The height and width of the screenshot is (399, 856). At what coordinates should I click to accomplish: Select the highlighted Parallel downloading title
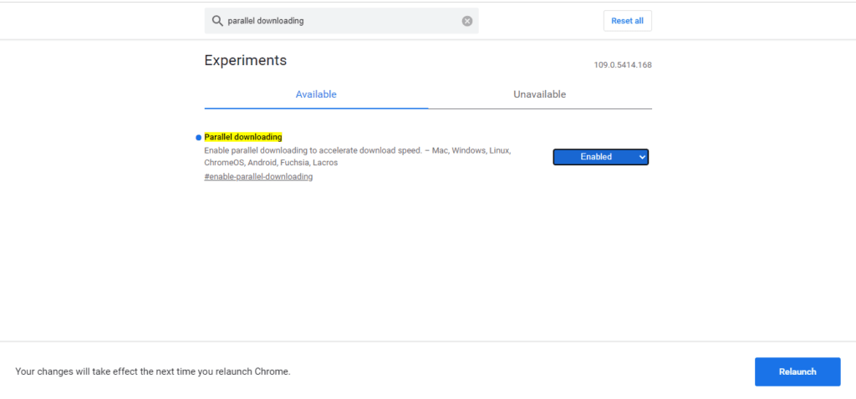[243, 137]
